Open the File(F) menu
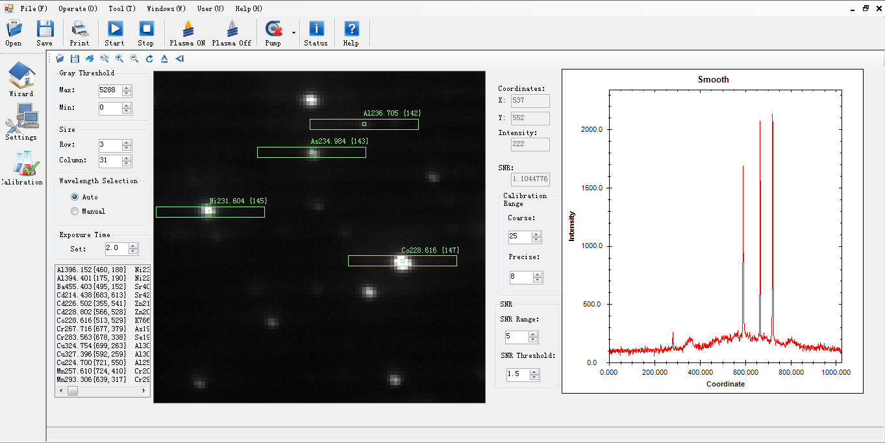 [34, 8]
